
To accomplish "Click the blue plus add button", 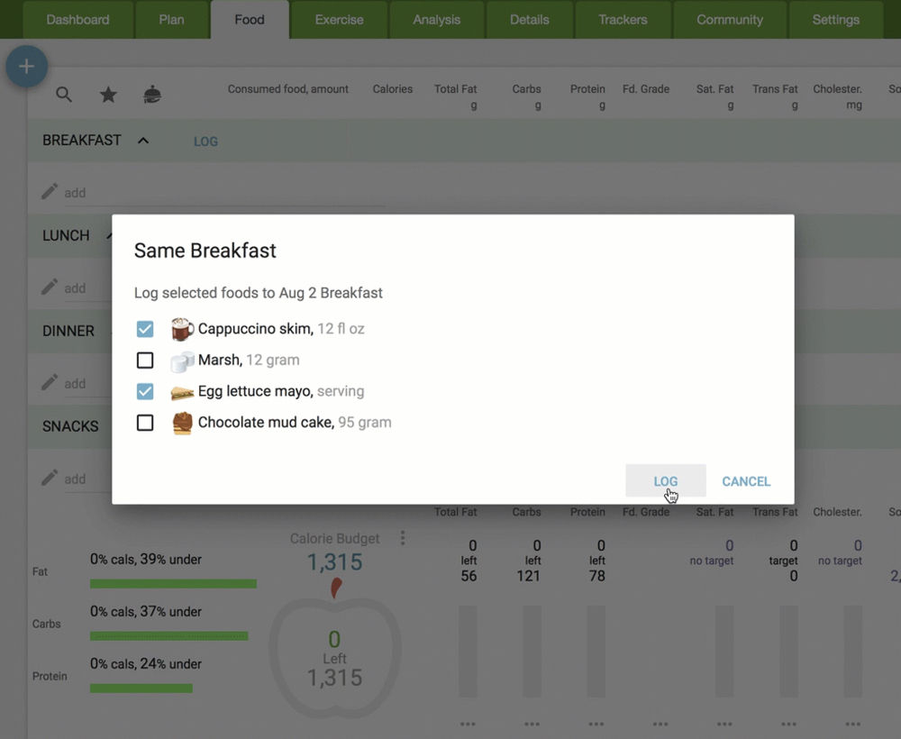I will pyautogui.click(x=26, y=67).
